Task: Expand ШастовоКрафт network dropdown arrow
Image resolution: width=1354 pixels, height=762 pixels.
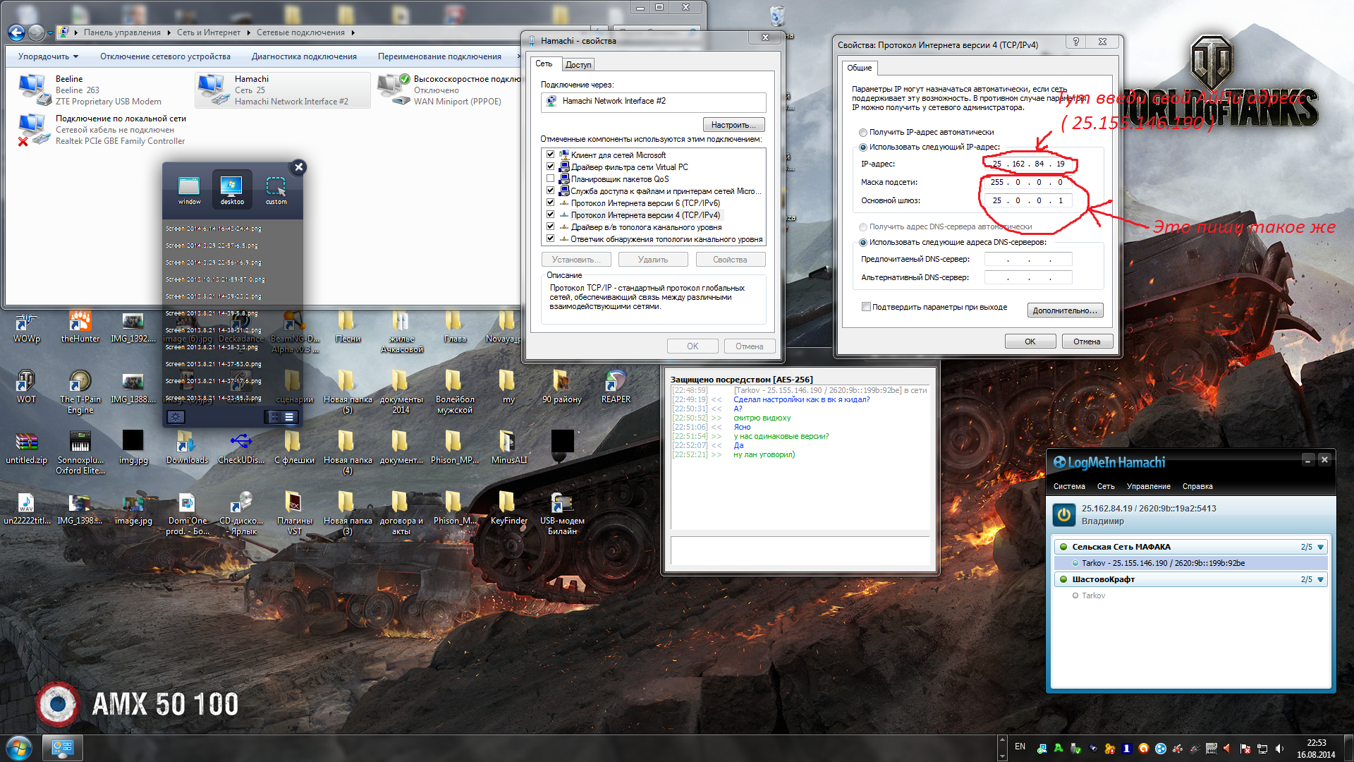Action: [1321, 579]
